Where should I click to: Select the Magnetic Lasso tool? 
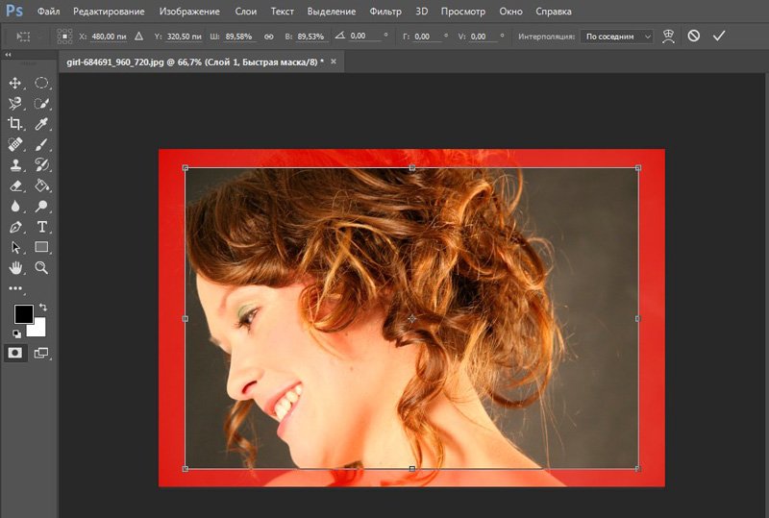tap(15, 104)
